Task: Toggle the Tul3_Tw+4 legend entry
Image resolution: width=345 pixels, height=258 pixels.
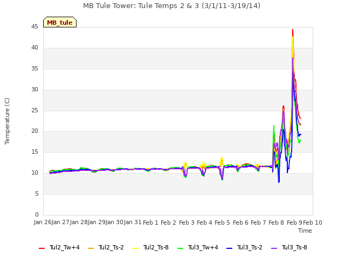Action: pyautogui.click(x=198, y=247)
